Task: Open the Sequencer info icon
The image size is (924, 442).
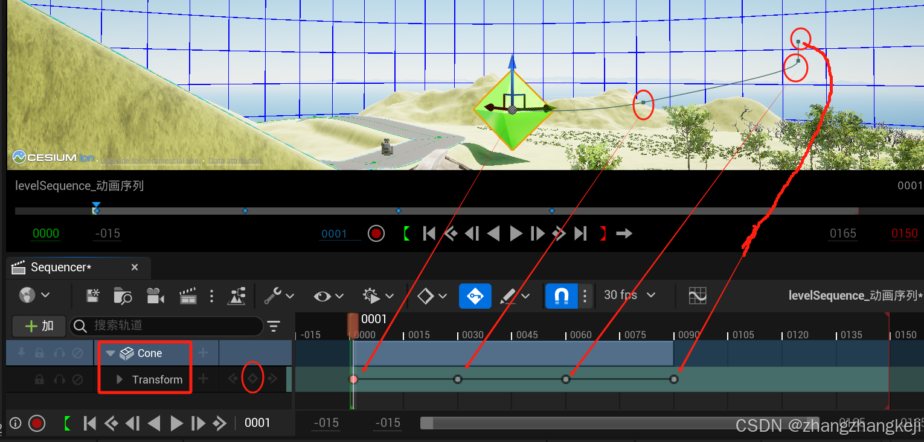Action: pos(16,423)
